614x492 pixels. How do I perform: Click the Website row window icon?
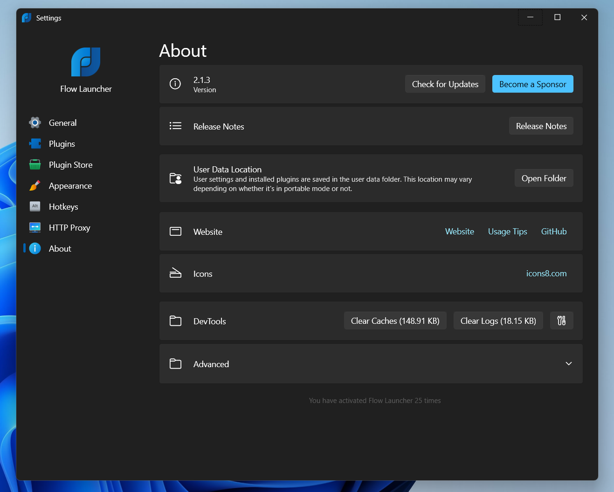point(175,232)
